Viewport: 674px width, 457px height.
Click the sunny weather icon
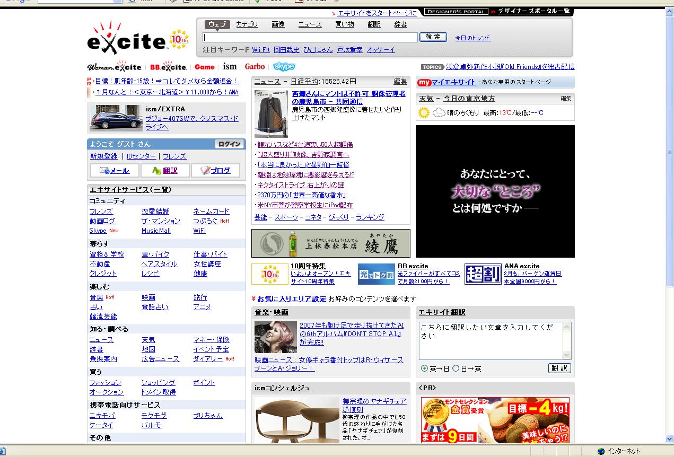(x=424, y=112)
